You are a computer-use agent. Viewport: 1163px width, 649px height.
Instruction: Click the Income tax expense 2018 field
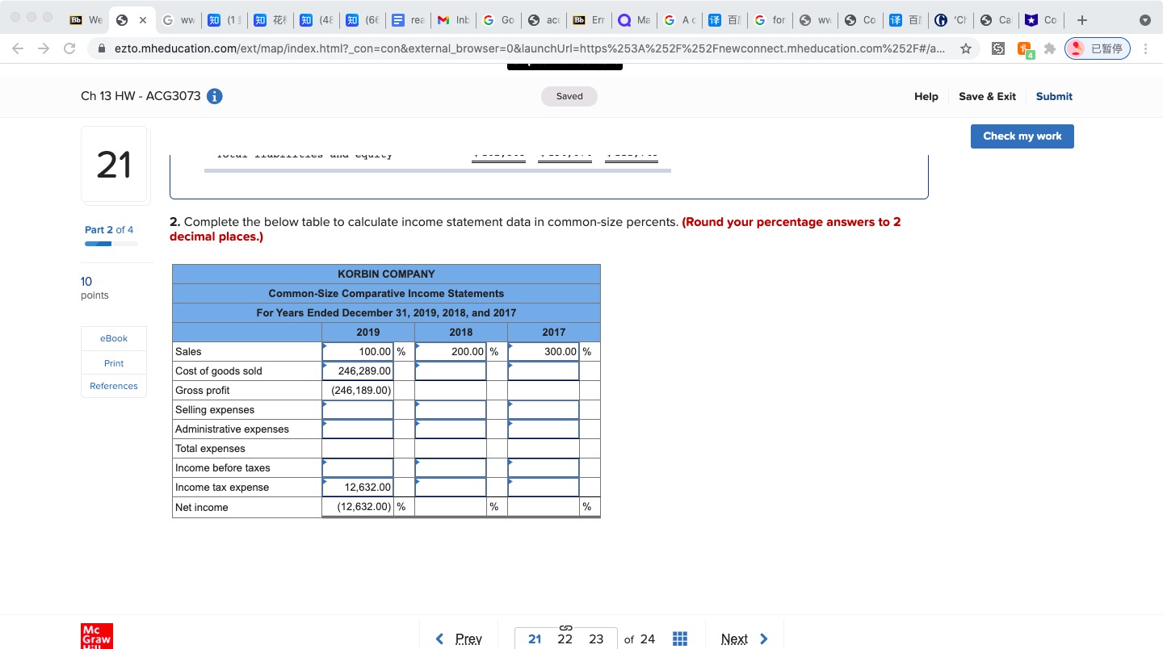click(451, 488)
